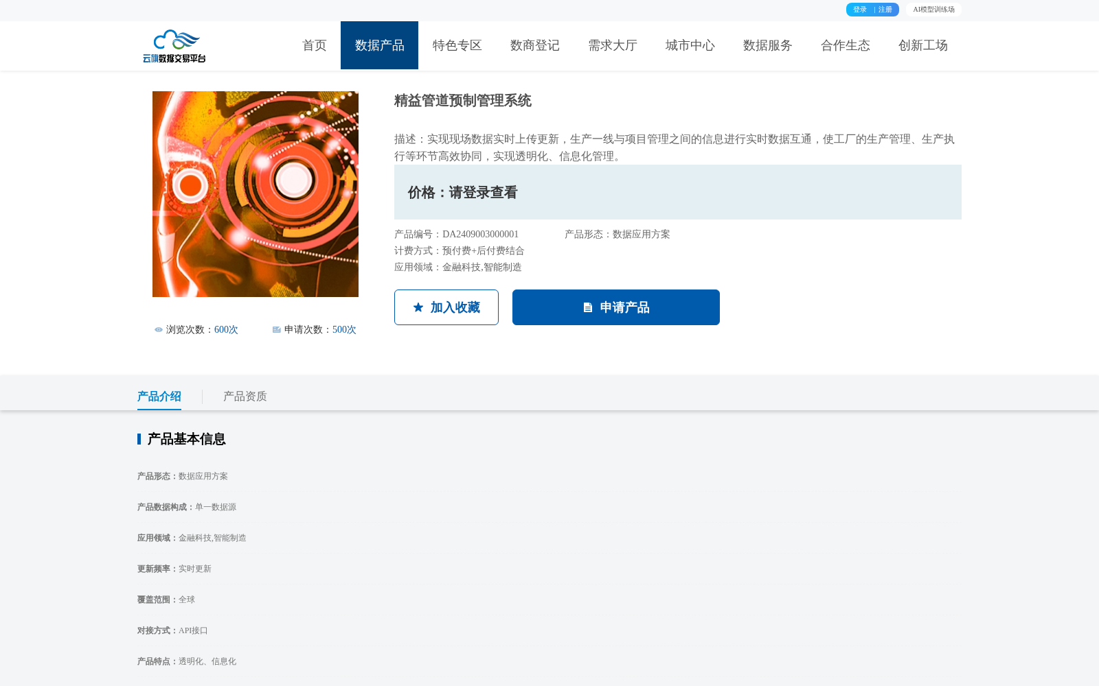
Task: Click the 注册 link
Action: coord(885,10)
